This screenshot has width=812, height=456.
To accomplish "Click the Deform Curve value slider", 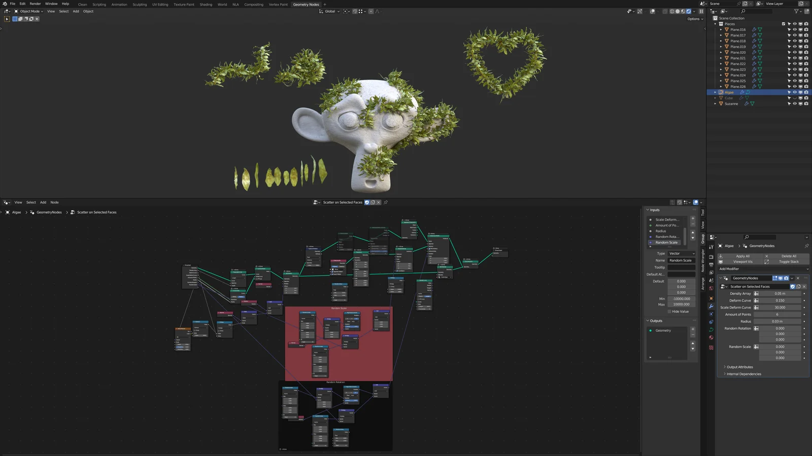I will pyautogui.click(x=780, y=300).
